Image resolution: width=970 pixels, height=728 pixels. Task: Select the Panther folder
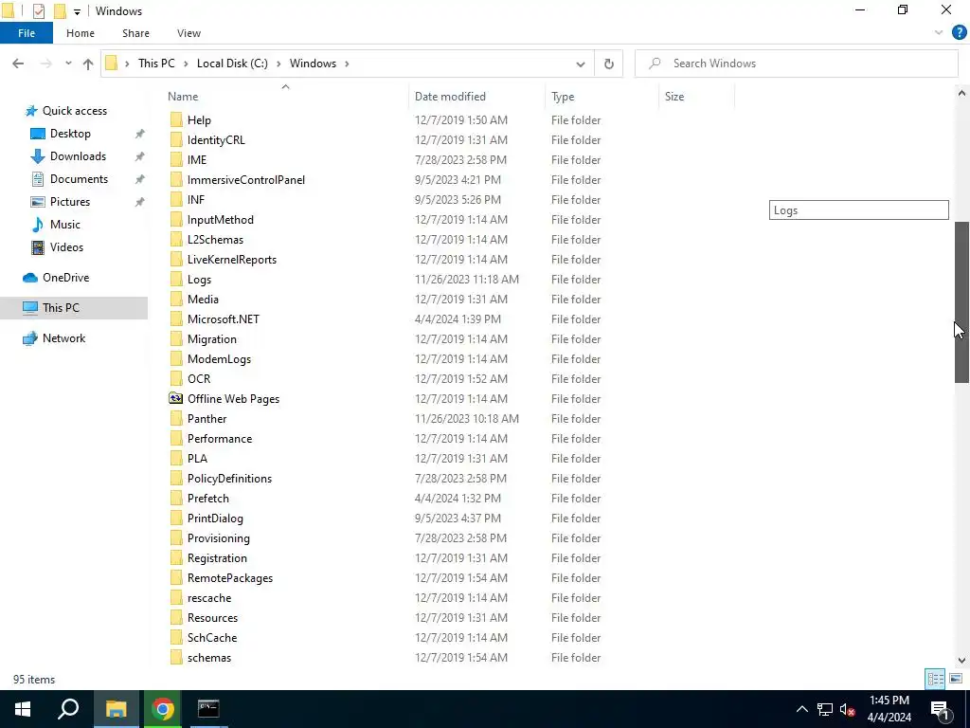tap(207, 419)
